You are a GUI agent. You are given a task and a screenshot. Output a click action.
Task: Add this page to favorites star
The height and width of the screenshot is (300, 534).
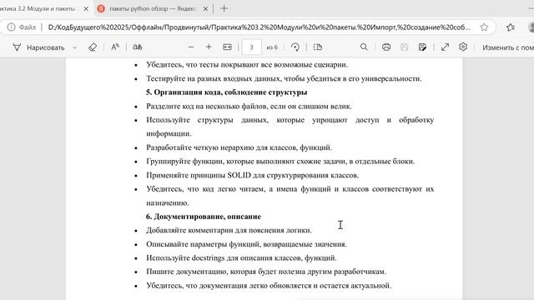484,27
